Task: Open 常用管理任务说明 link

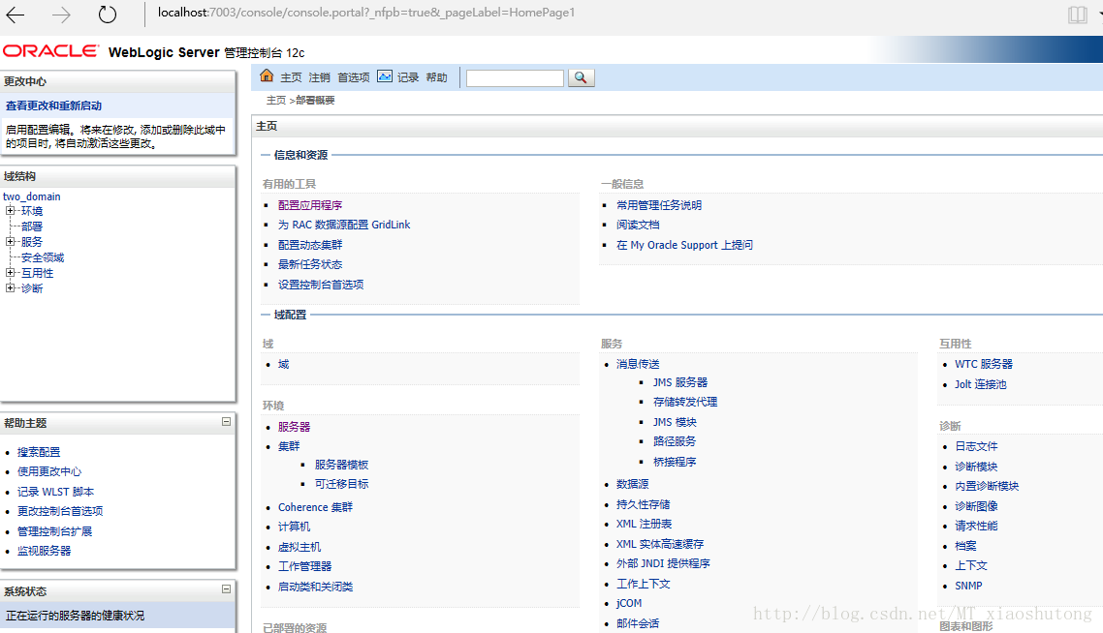Action: tap(659, 205)
